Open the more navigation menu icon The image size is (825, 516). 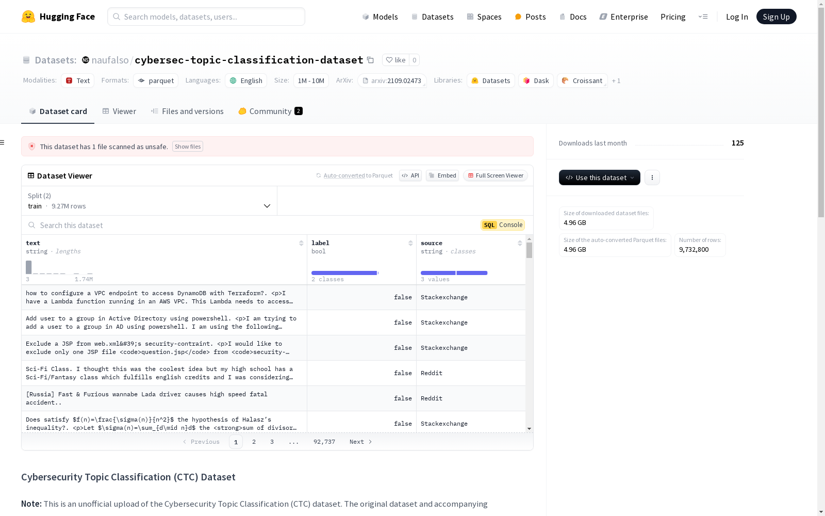(x=703, y=17)
